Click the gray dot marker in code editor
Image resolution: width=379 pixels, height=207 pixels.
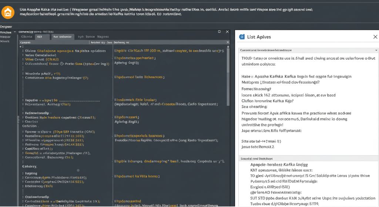(x=78, y=170)
